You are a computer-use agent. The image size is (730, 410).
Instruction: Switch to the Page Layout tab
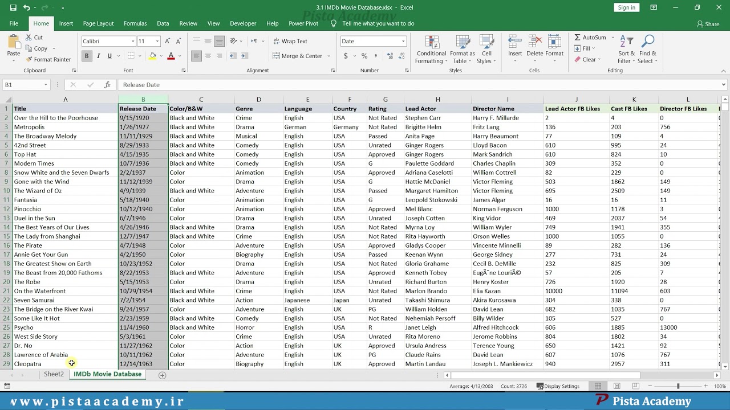pos(98,23)
